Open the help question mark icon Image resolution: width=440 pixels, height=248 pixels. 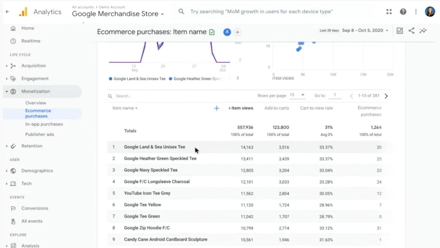click(x=403, y=12)
